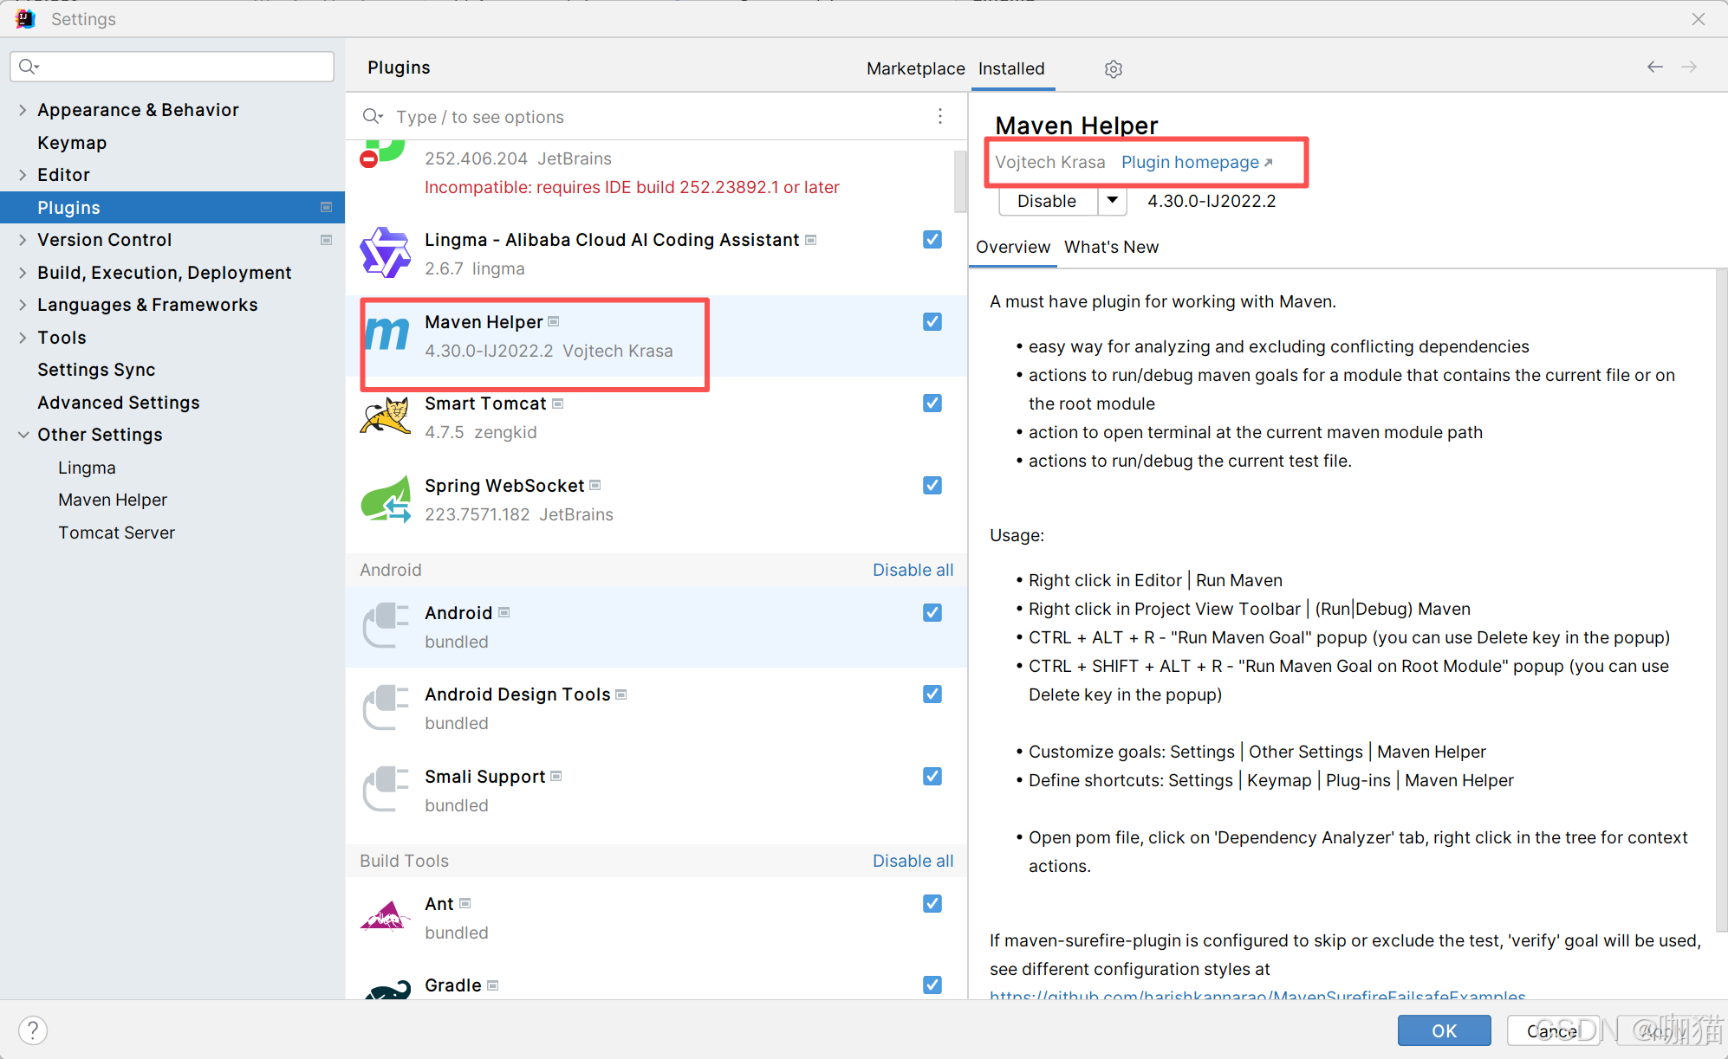The height and width of the screenshot is (1059, 1728).
Task: Disable Android Design Tools checkbox
Action: pyautogui.click(x=932, y=694)
